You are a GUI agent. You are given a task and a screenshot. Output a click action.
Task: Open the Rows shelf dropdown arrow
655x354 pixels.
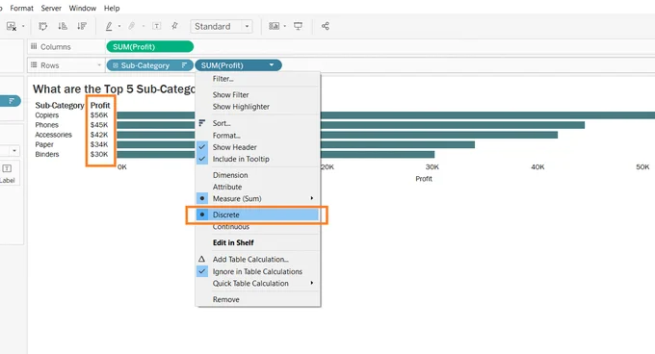click(x=99, y=65)
